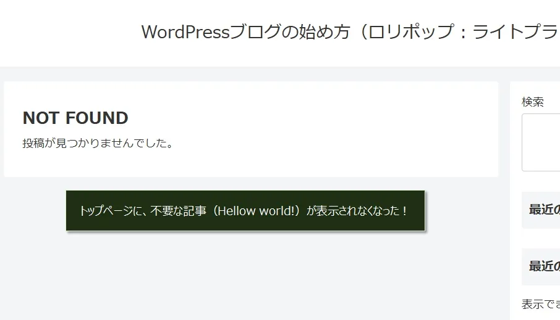Click 見つかりません in the error message
This screenshot has width=560, height=320.
point(95,144)
